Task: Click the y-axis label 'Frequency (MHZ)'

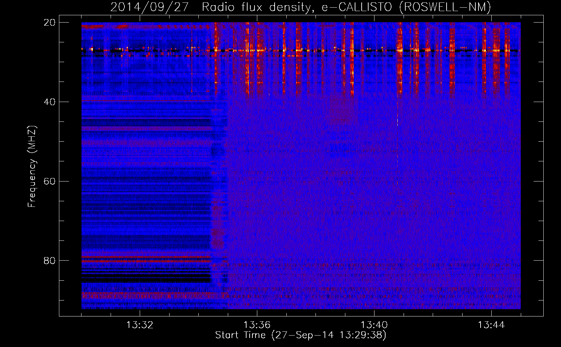Action: pyautogui.click(x=32, y=167)
